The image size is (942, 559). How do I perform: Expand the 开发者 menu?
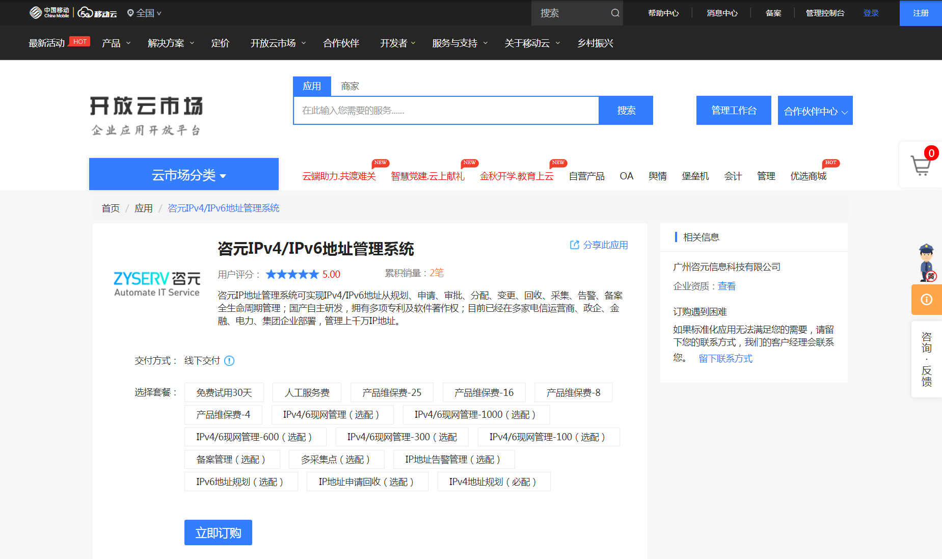tap(398, 43)
